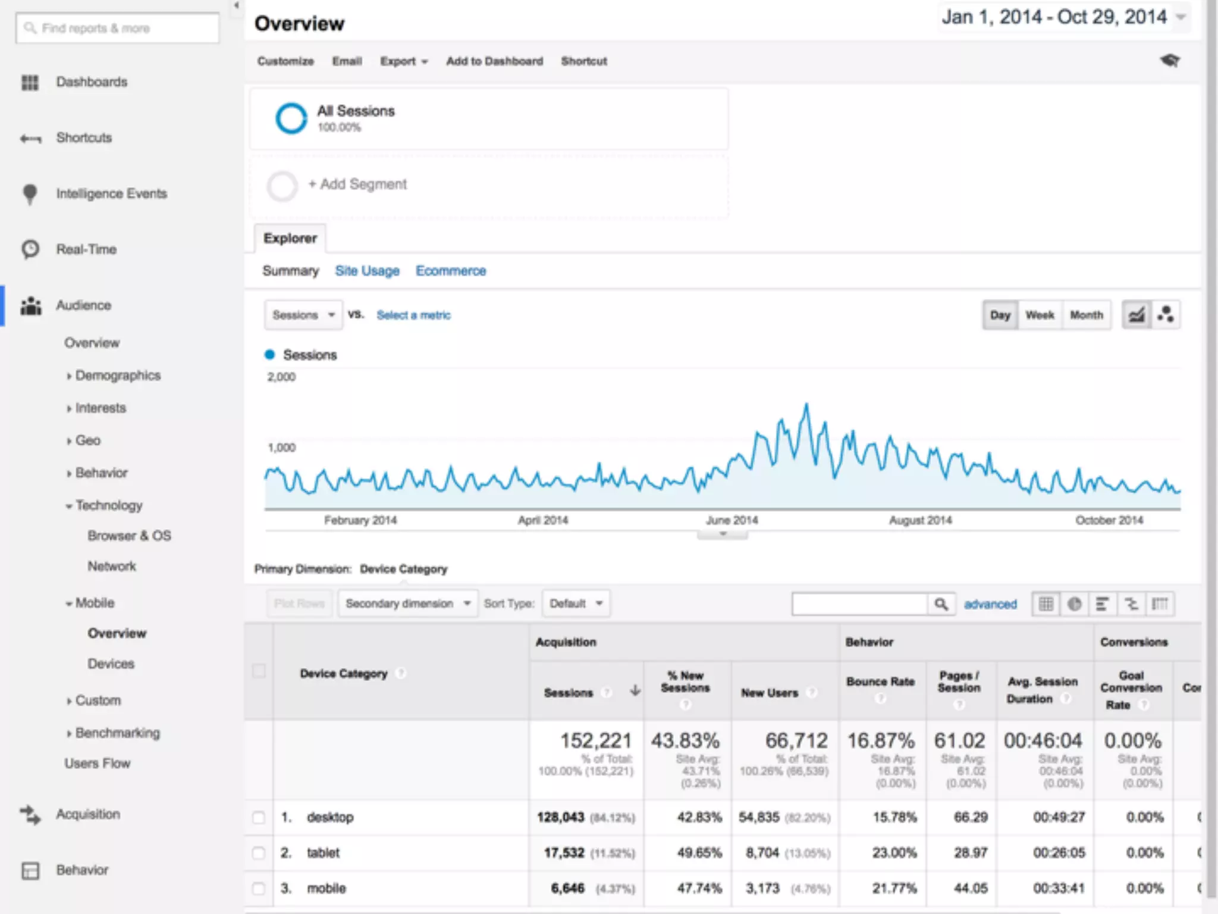This screenshot has height=914, width=1218.
Task: Click the comparison view icon
Action: pos(1131,605)
